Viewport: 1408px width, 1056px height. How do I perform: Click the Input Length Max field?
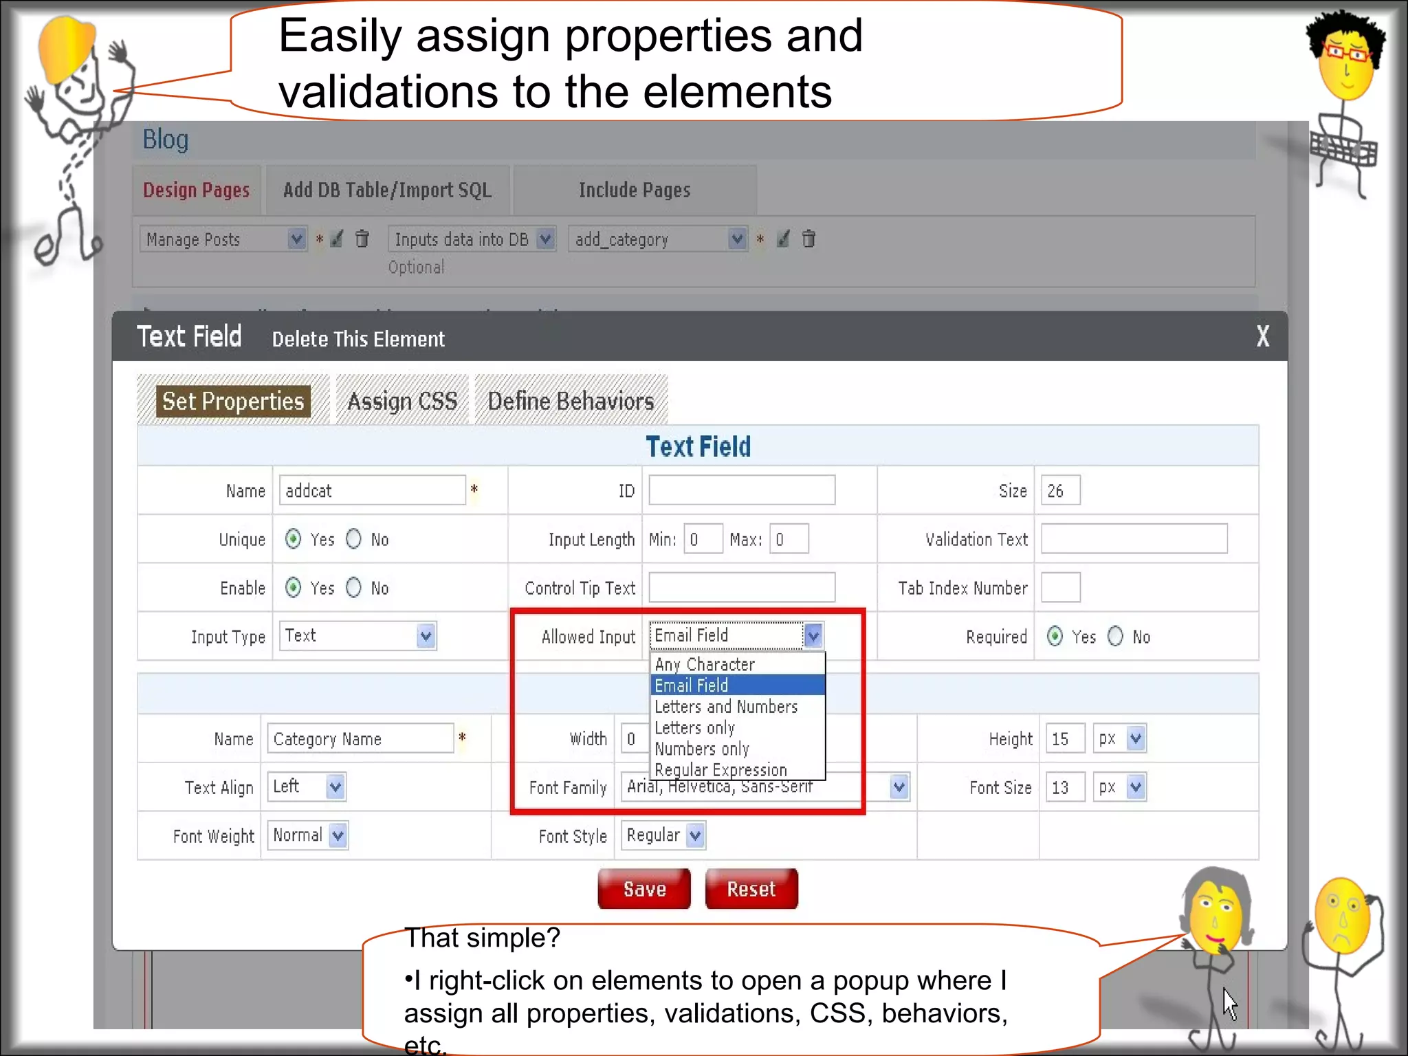click(789, 539)
